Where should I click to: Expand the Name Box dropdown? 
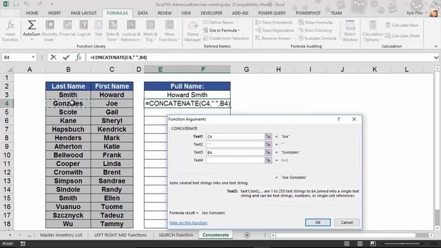click(x=33, y=57)
